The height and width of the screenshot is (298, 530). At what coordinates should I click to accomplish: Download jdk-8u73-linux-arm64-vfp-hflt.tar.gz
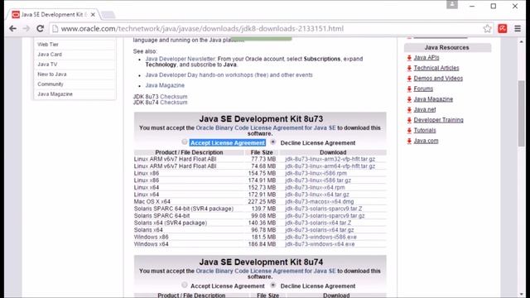[x=330, y=166]
